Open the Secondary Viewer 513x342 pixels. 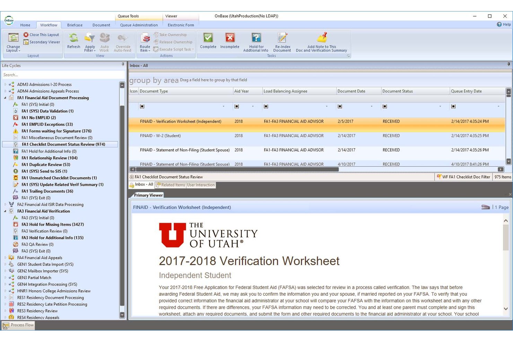pos(41,42)
